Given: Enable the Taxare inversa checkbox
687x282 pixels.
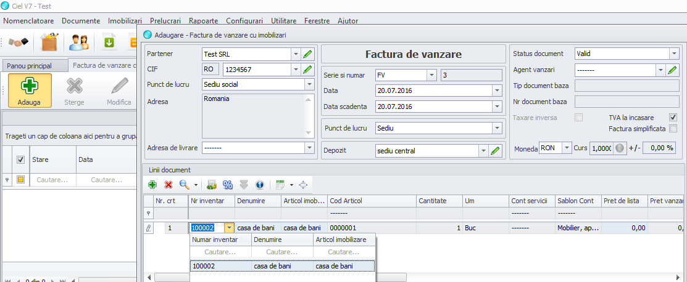Looking at the screenshot, I should 579,118.
